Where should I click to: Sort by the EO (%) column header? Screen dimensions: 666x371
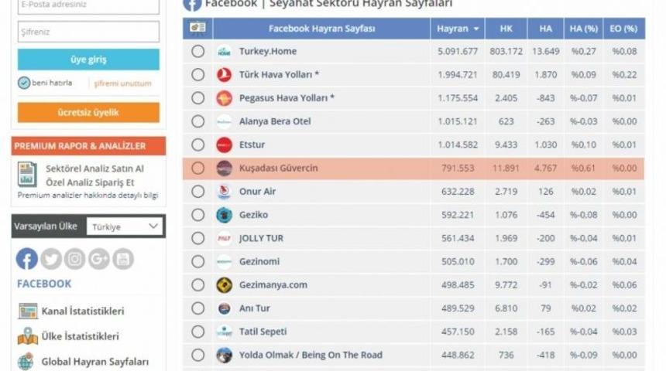tap(624, 29)
